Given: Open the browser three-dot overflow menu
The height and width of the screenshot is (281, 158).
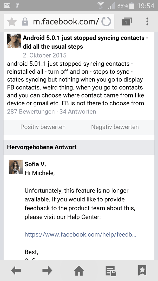Looking at the screenshot, I should coord(147,22).
